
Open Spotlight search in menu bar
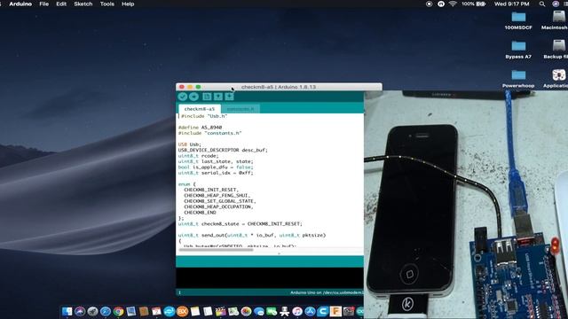click(x=542, y=4)
